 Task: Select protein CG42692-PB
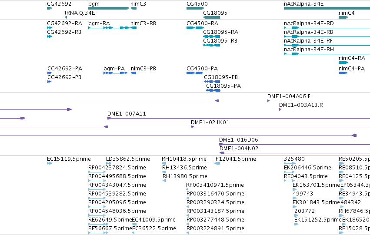64,77
